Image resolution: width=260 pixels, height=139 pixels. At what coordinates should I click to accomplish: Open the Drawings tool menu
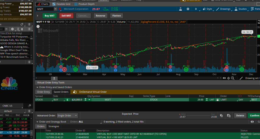pos(223,9)
